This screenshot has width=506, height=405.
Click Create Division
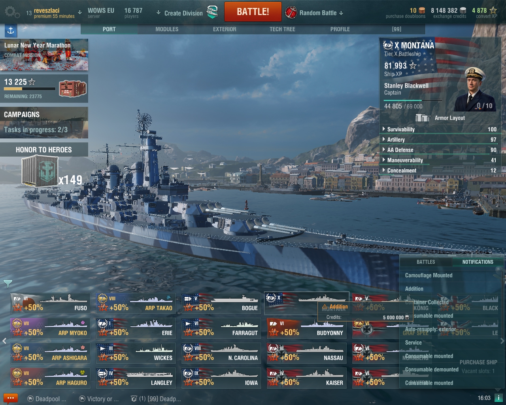pyautogui.click(x=183, y=13)
